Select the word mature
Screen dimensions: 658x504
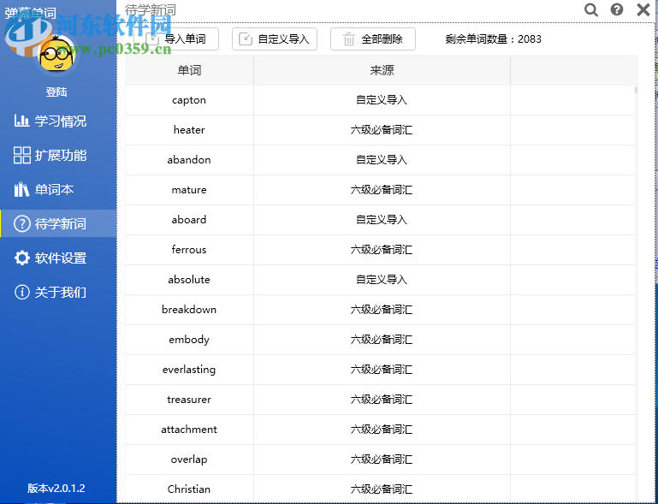189,190
